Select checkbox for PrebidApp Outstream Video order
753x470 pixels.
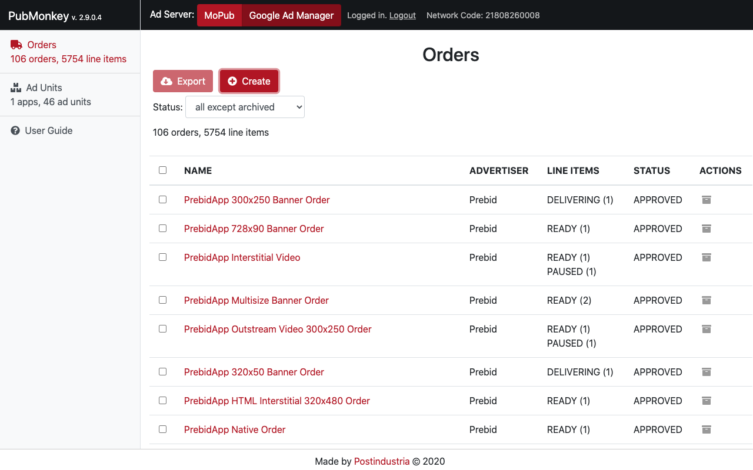tap(163, 328)
